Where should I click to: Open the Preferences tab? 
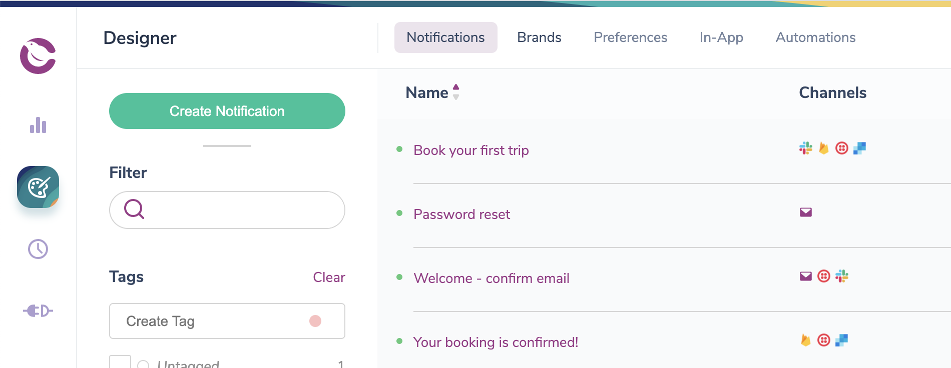(630, 37)
